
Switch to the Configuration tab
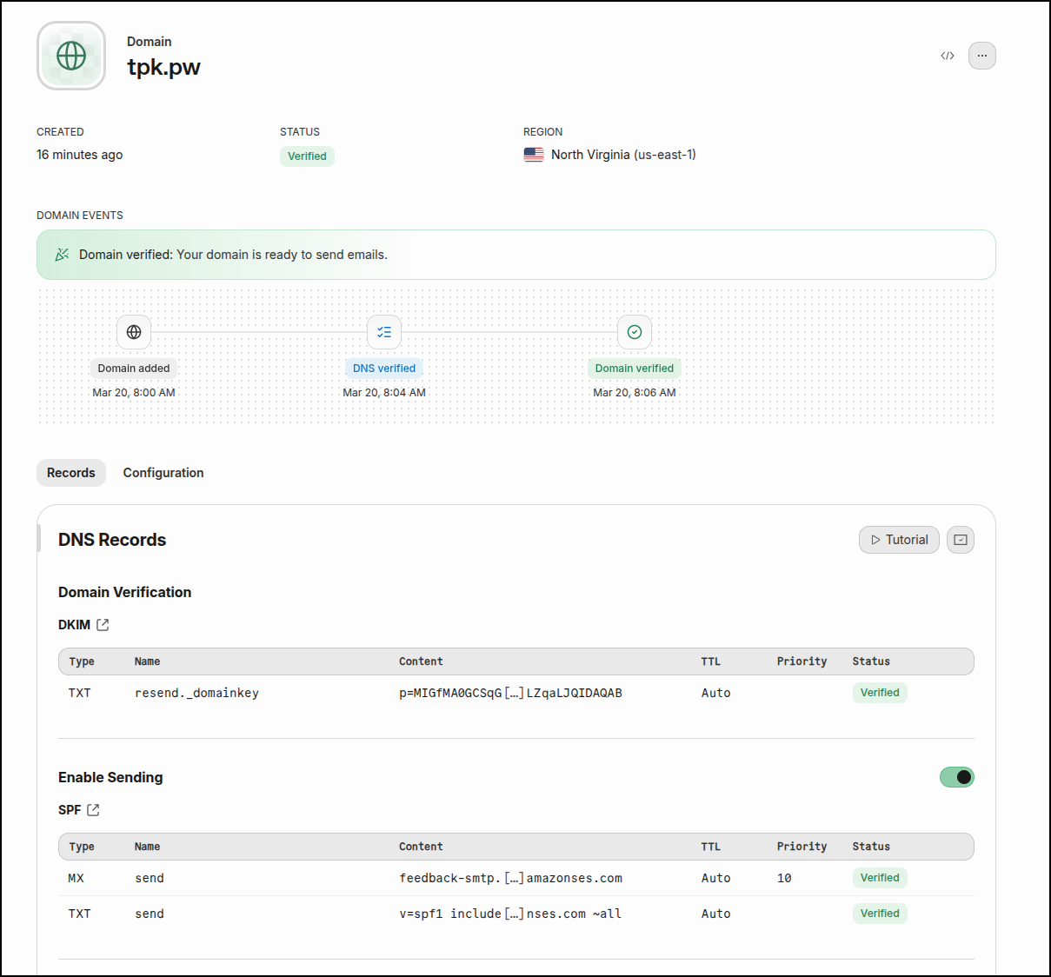pos(163,473)
